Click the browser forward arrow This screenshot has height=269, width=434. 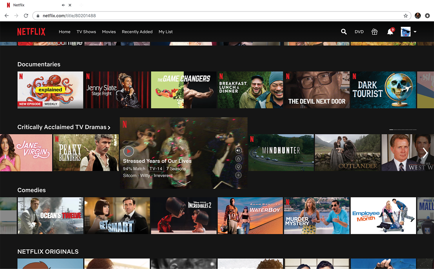pos(16,16)
